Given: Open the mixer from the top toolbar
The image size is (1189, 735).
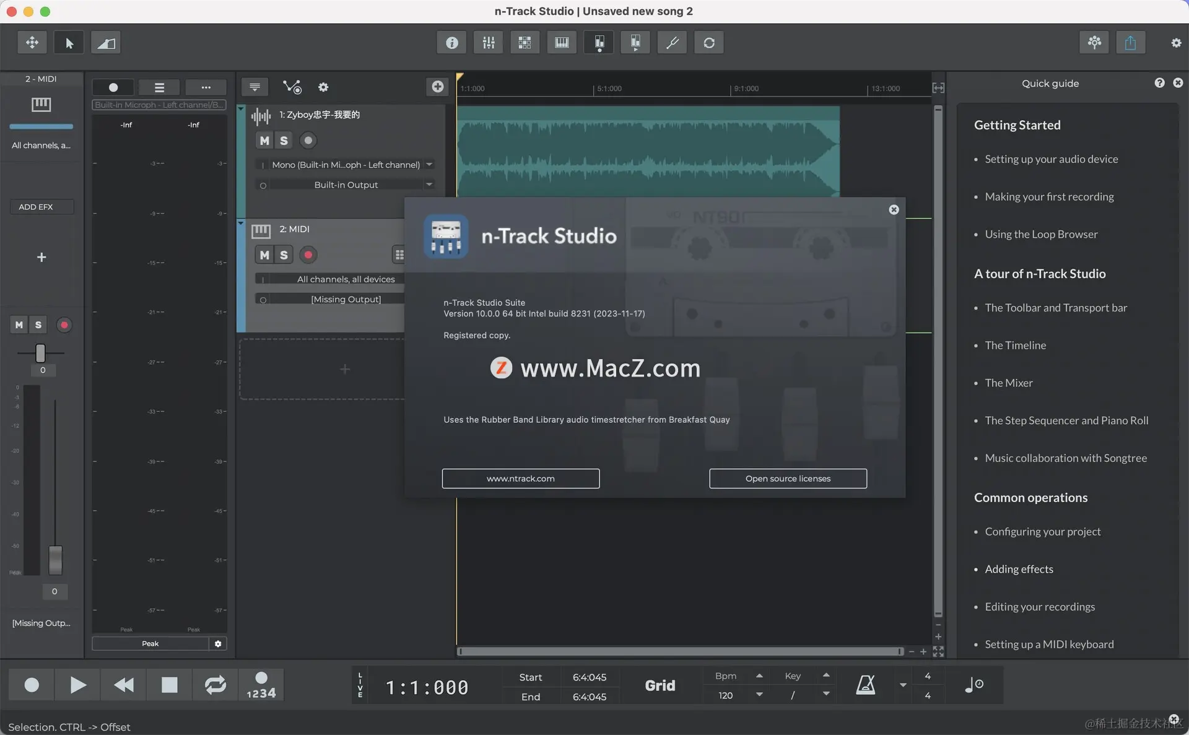Looking at the screenshot, I should (x=489, y=43).
